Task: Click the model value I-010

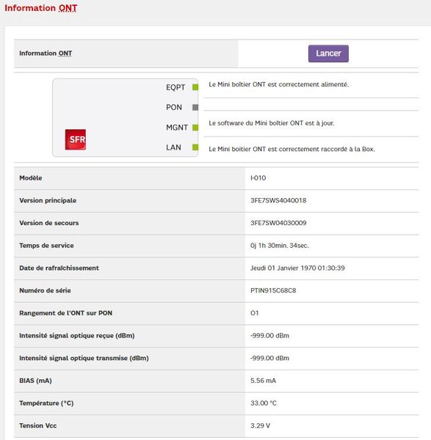Action: [x=258, y=178]
